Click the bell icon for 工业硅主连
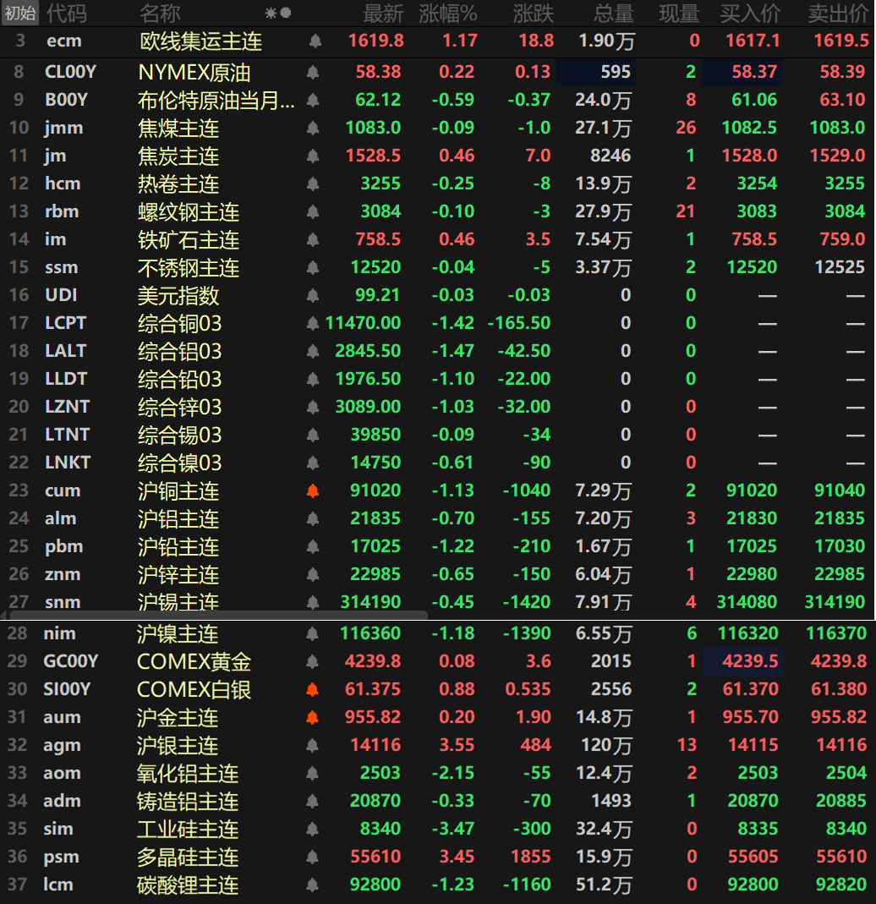This screenshot has height=904, width=876. click(313, 829)
